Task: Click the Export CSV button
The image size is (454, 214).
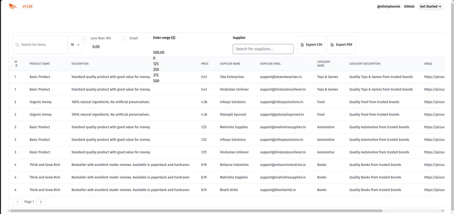Action: click(311, 45)
